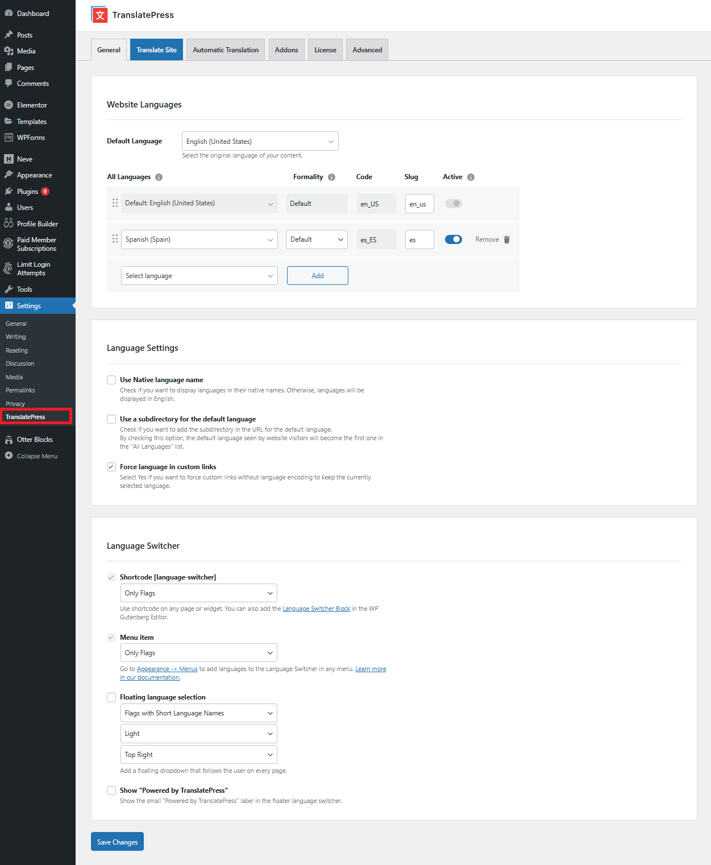Click the Elementor icon
This screenshot has height=865, width=711.
click(x=9, y=105)
